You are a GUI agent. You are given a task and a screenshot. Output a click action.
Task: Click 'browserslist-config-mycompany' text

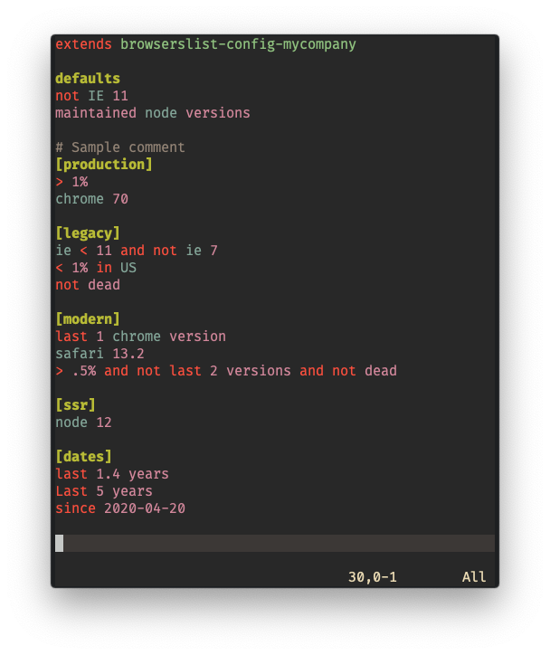(x=238, y=44)
